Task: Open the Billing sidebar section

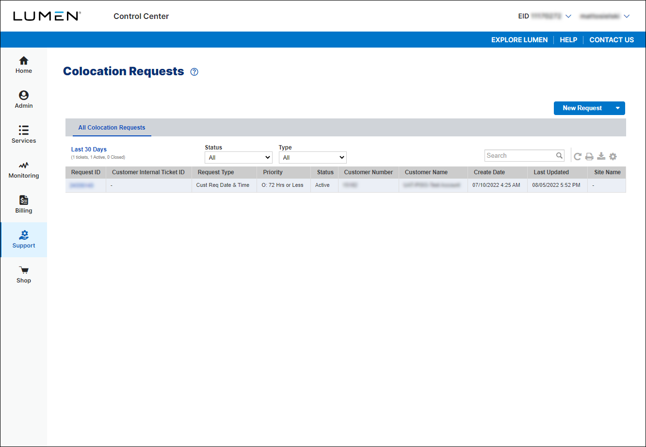Action: click(24, 205)
